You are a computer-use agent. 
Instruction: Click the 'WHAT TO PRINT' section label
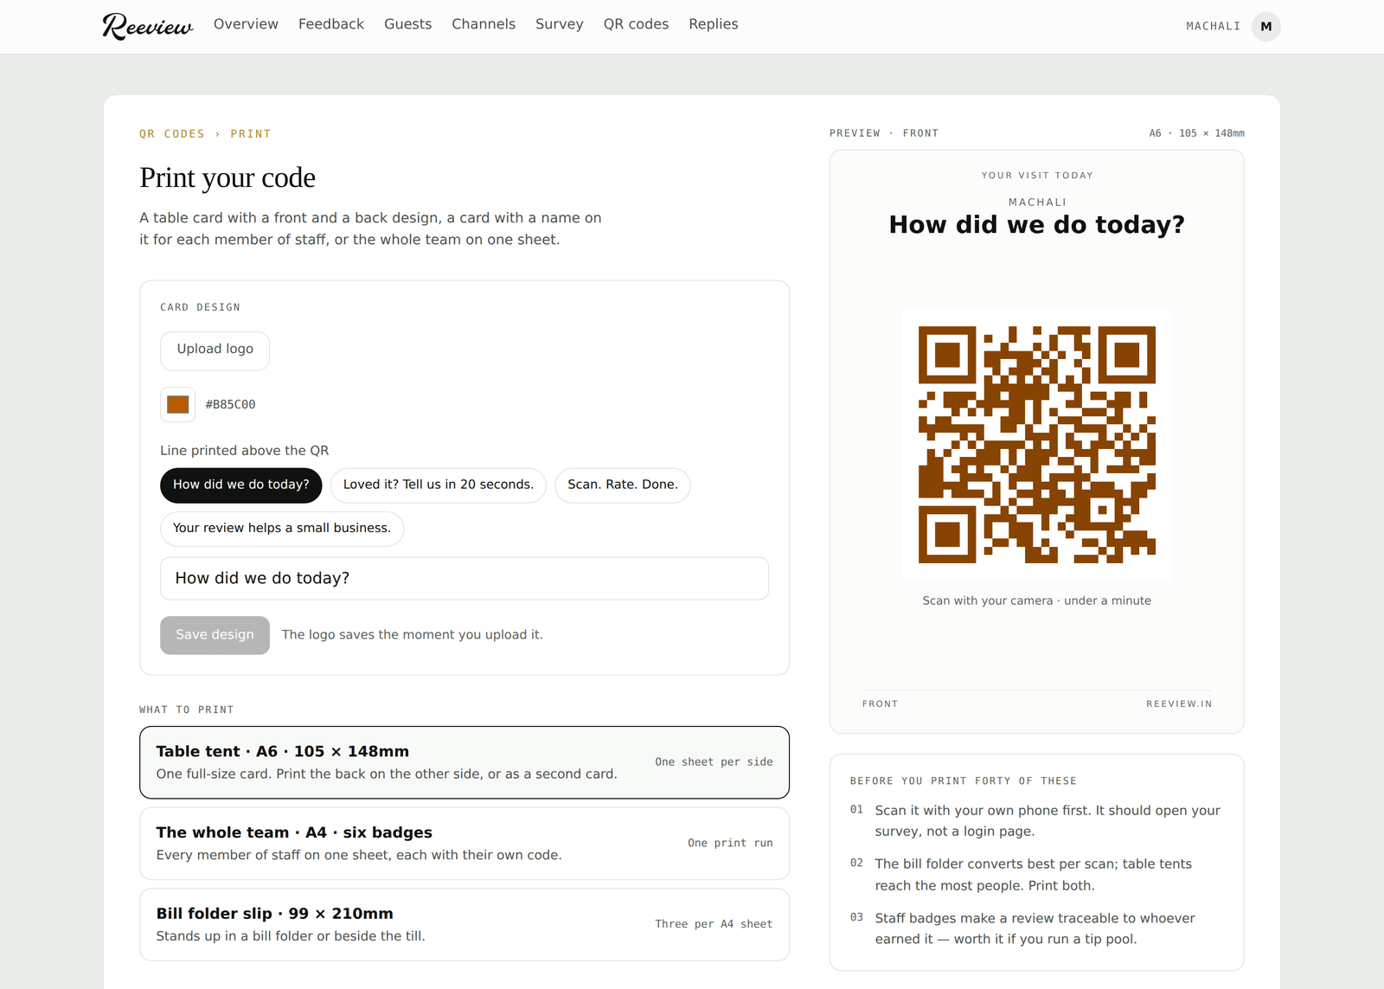click(187, 710)
